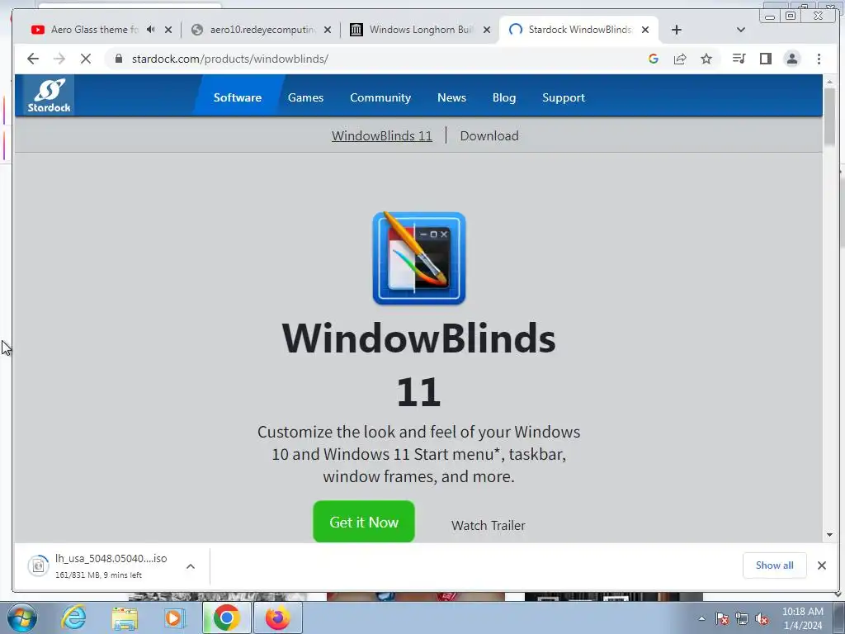Open the Software nav menu
The width and height of the screenshot is (845, 634).
237,97
